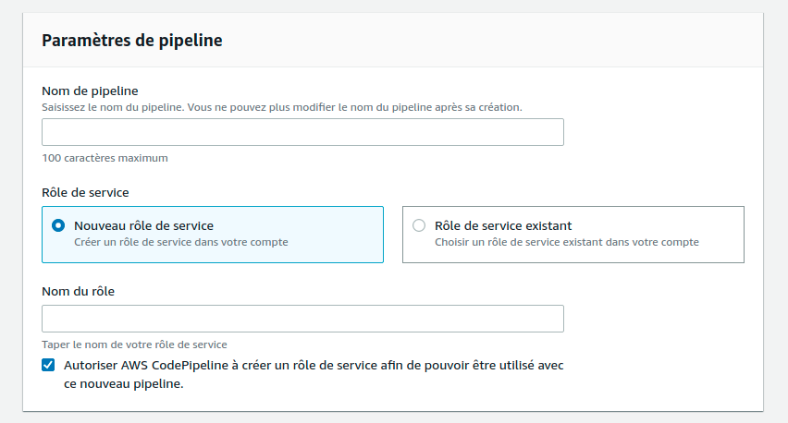The height and width of the screenshot is (423, 788).
Task: Click 'ce nouveau pipeline.' checkbox label line
Action: pyautogui.click(x=123, y=384)
